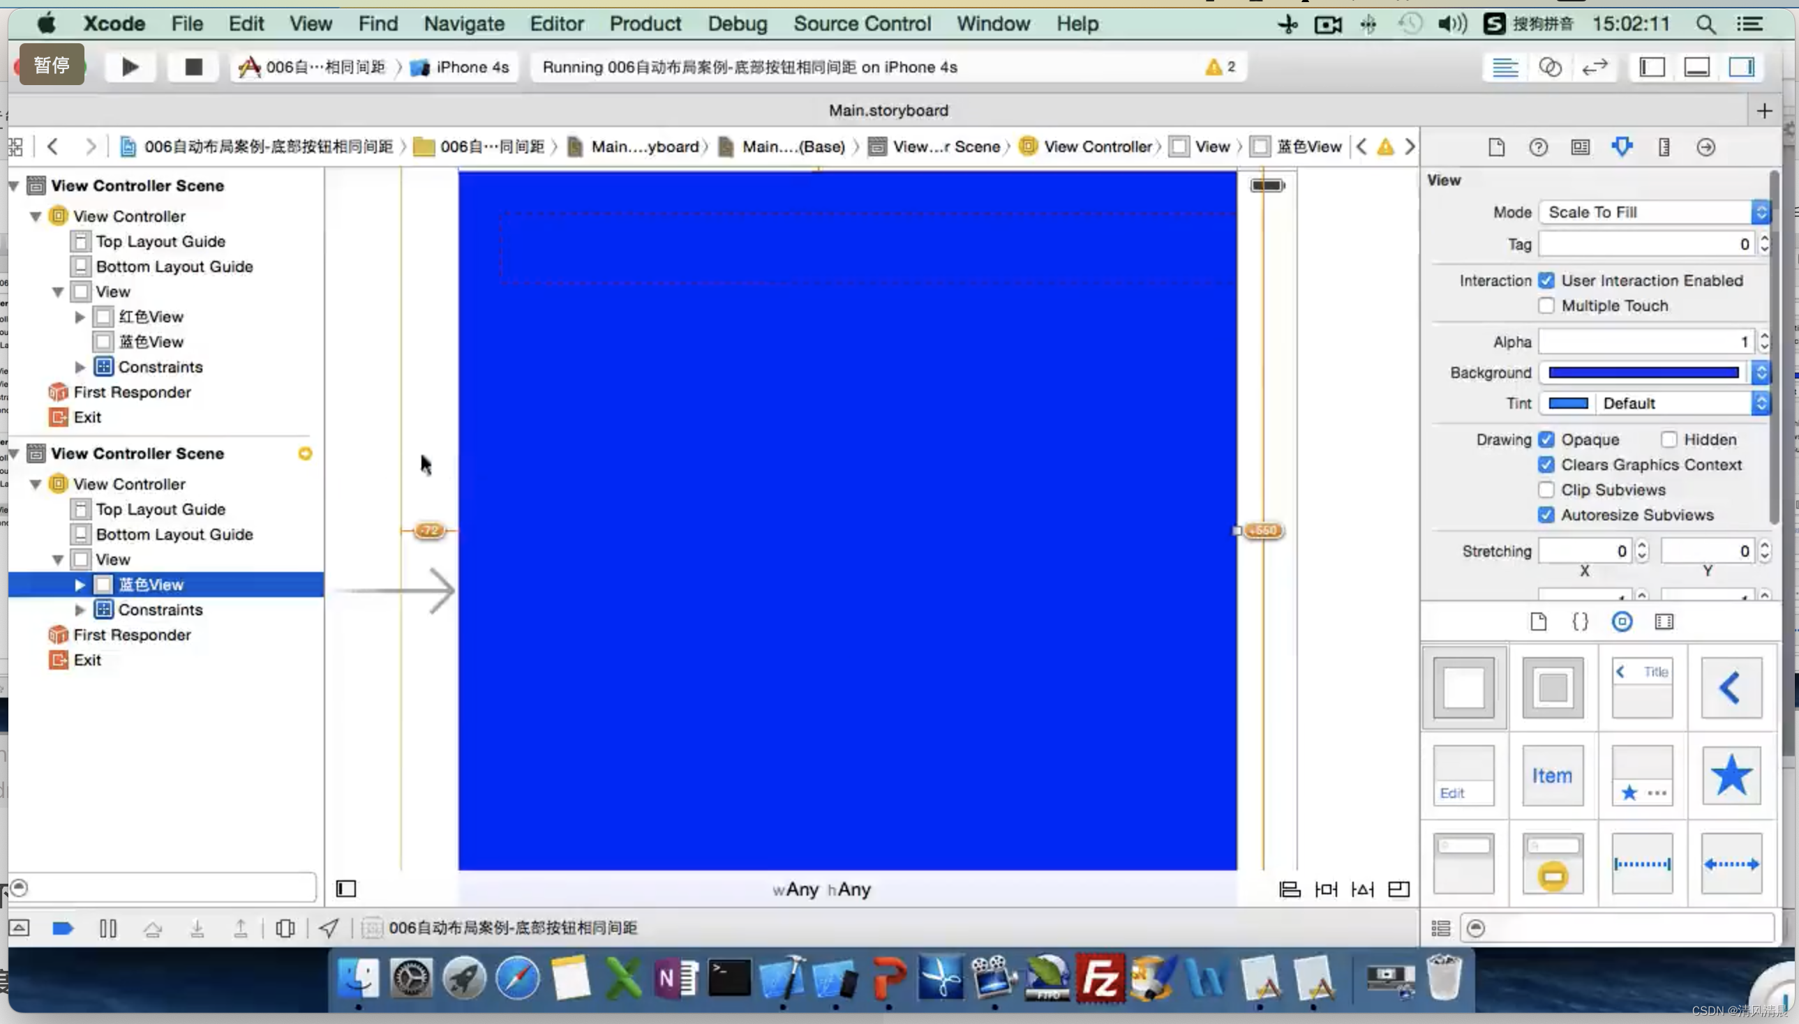Enable the Hidden checkbox for 蓝色View

(x=1668, y=439)
